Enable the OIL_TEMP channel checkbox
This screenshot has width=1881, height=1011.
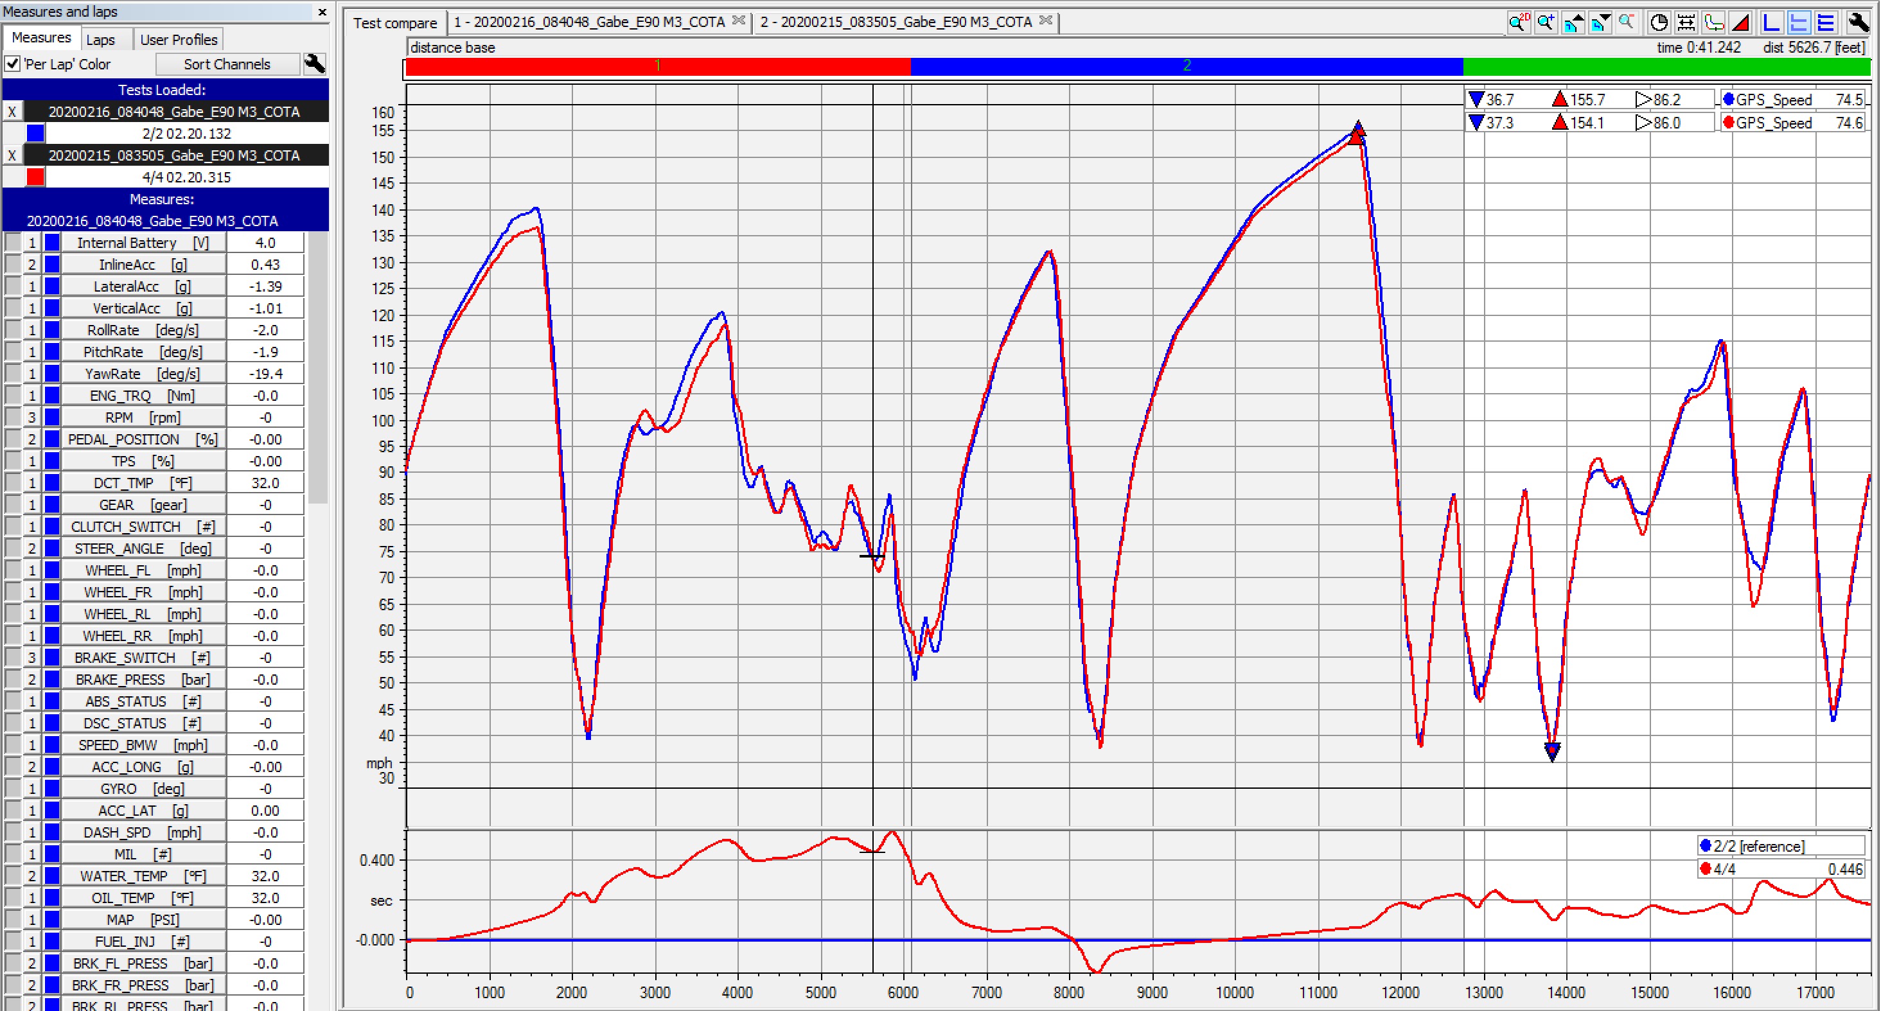point(12,898)
